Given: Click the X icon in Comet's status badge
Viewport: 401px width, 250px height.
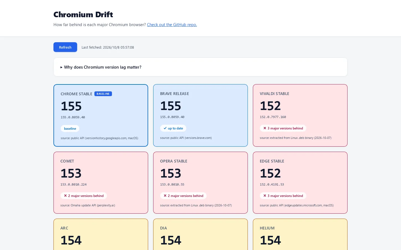Looking at the screenshot, I should [65, 196].
